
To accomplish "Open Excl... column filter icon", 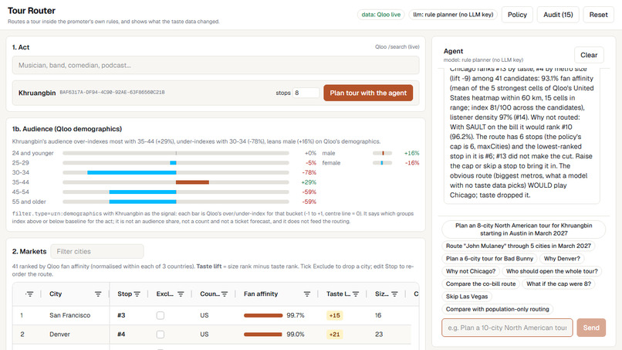I will (181, 294).
